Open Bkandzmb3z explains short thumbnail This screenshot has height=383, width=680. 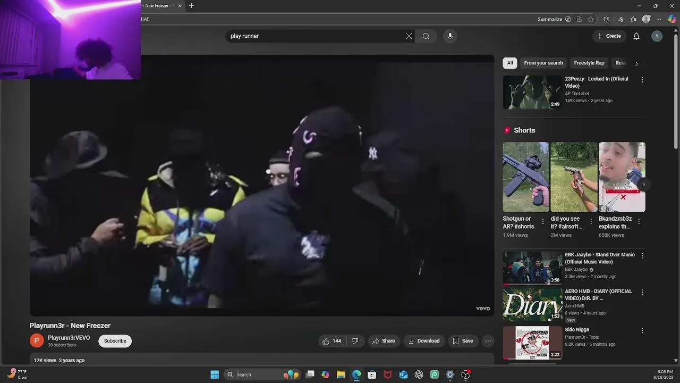pyautogui.click(x=622, y=177)
